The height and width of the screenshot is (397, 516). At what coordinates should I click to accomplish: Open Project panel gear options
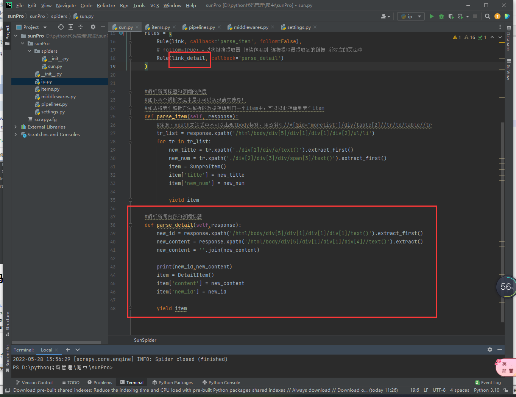pos(93,27)
